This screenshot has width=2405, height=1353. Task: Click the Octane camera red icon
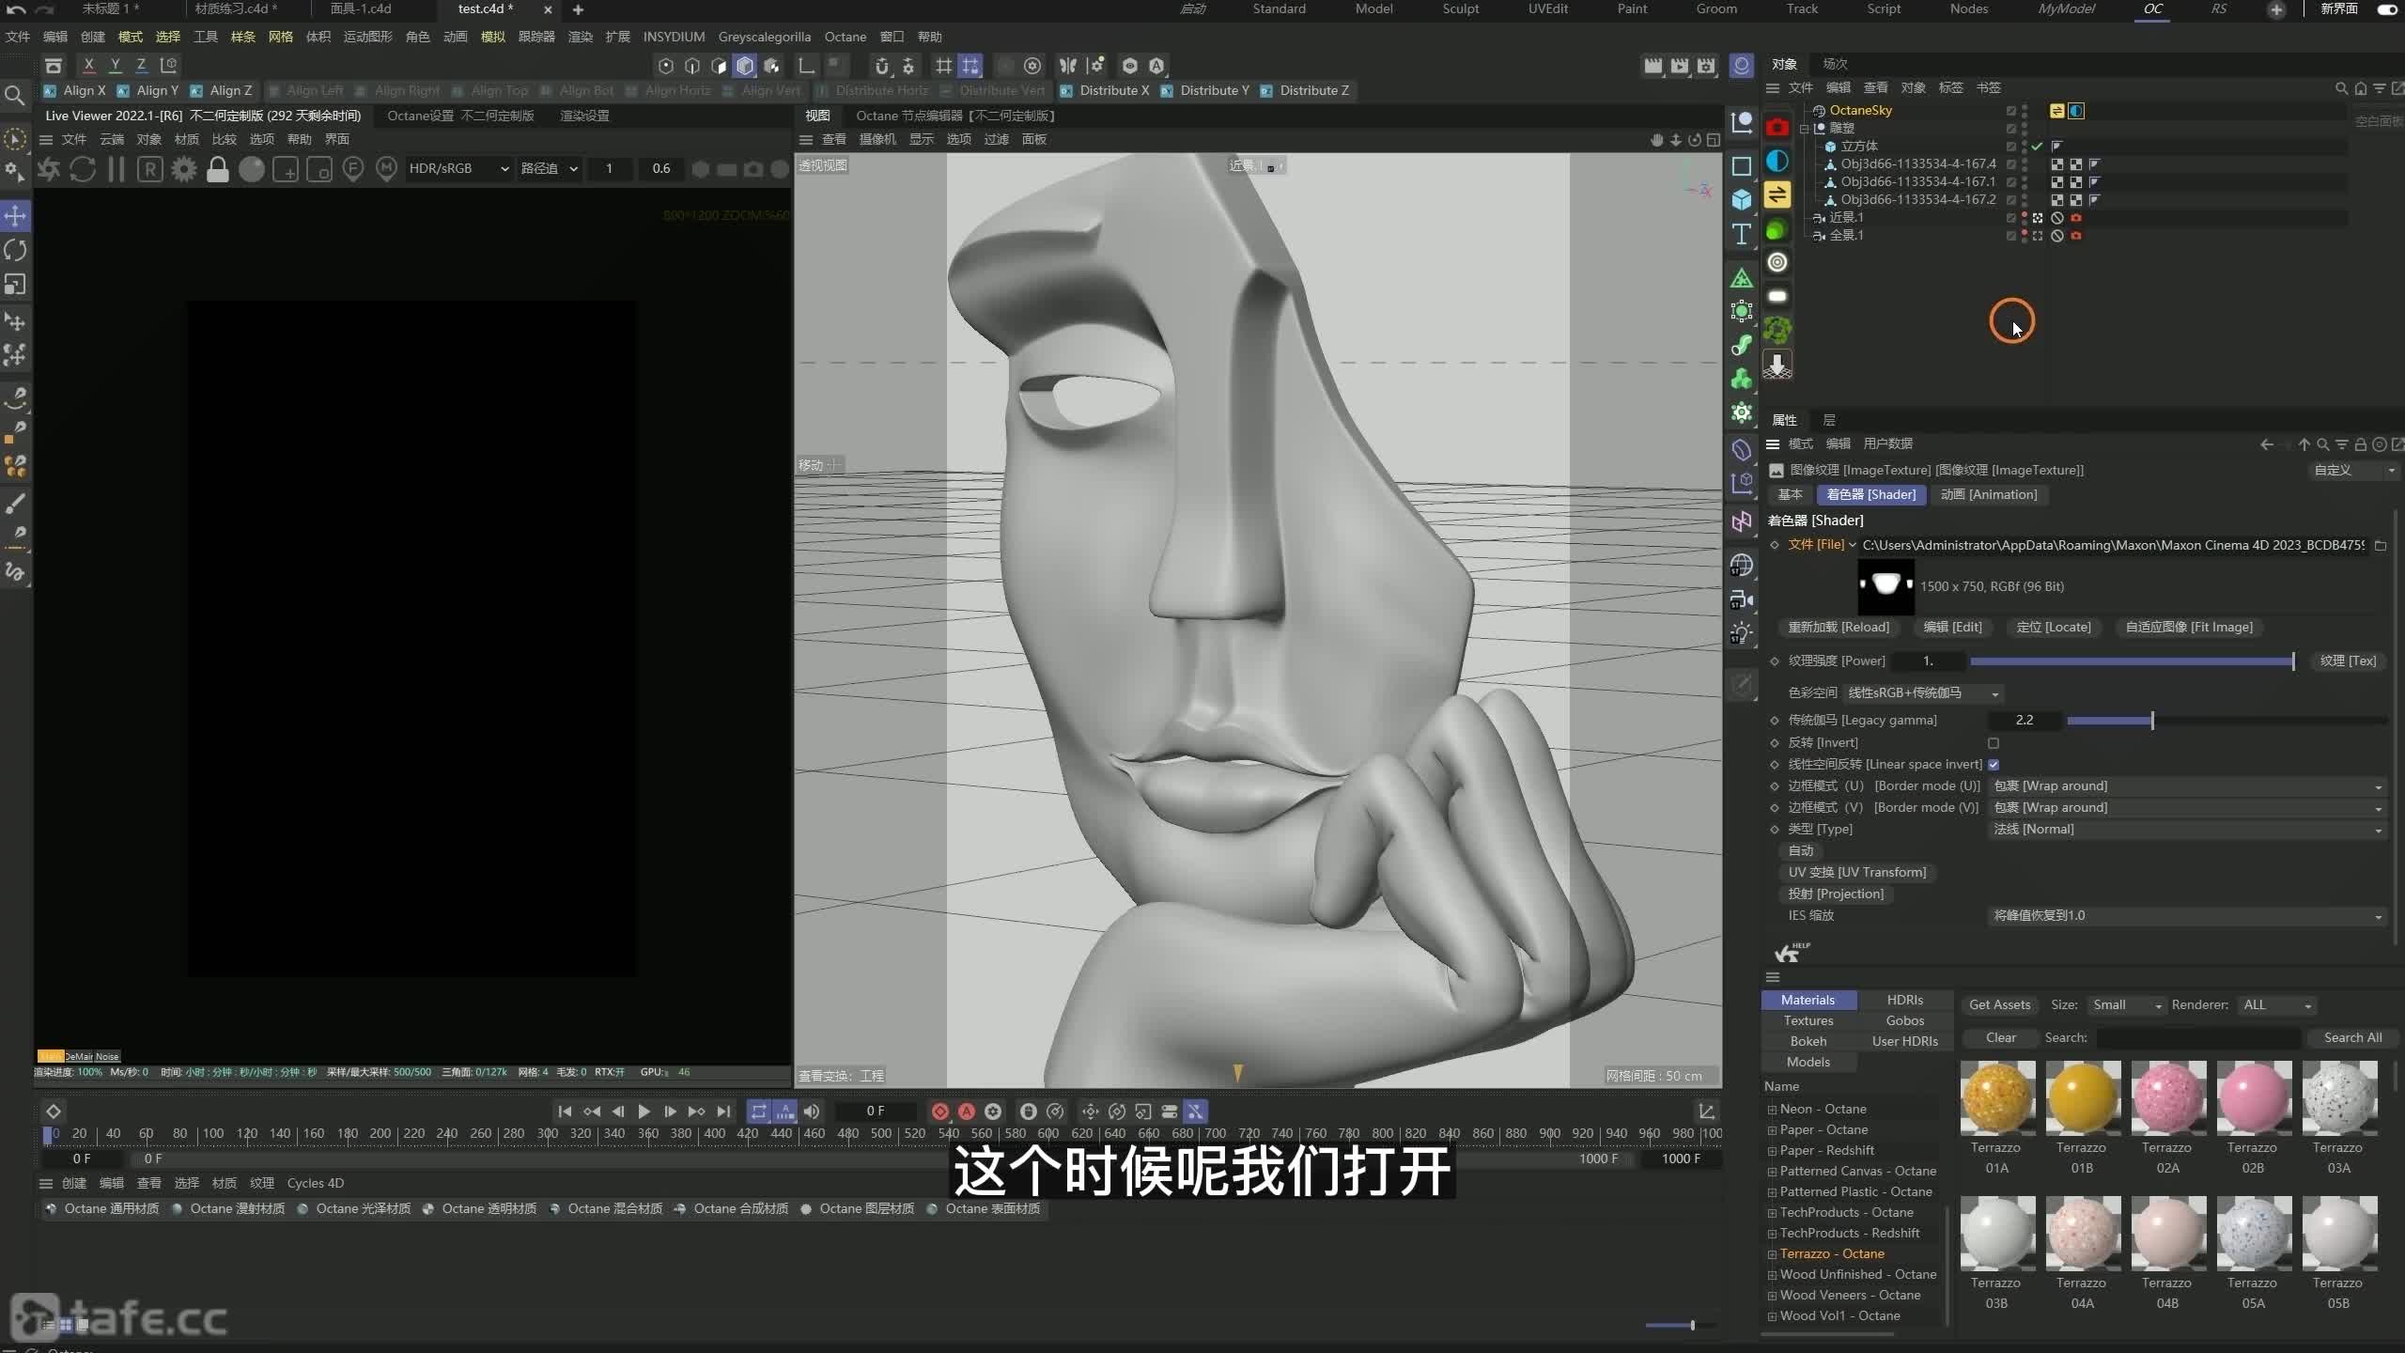click(x=1777, y=128)
